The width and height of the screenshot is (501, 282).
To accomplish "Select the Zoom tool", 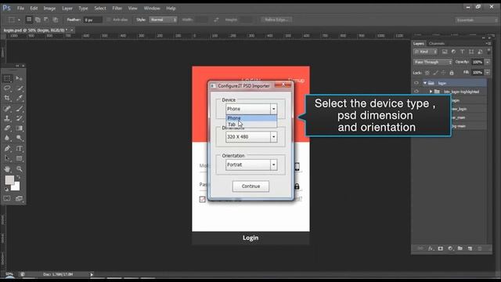I will click(x=19, y=169).
